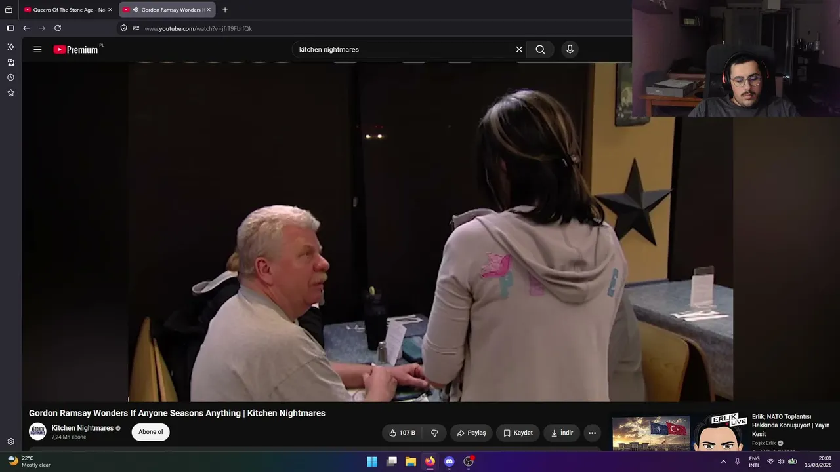Viewport: 840px width, 472px height.
Task: Like the video with 107 B likes
Action: coord(402,433)
